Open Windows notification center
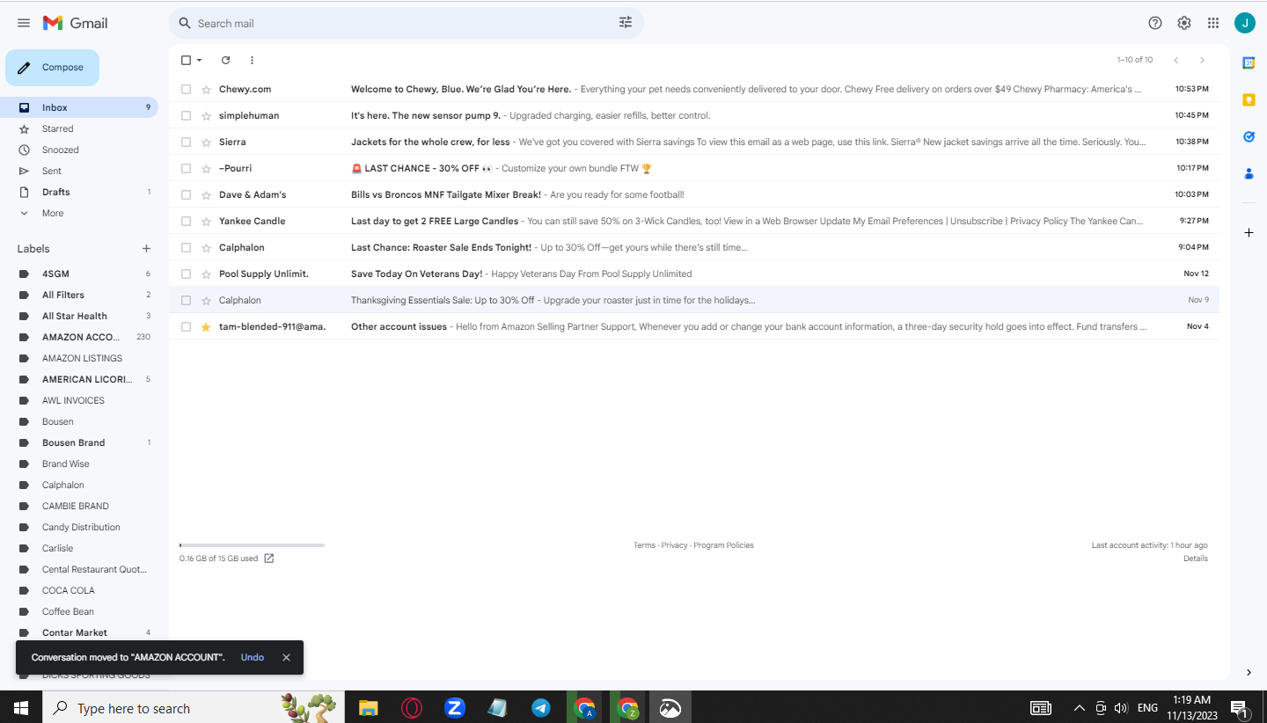Viewport: 1267px width, 723px height. click(1239, 708)
